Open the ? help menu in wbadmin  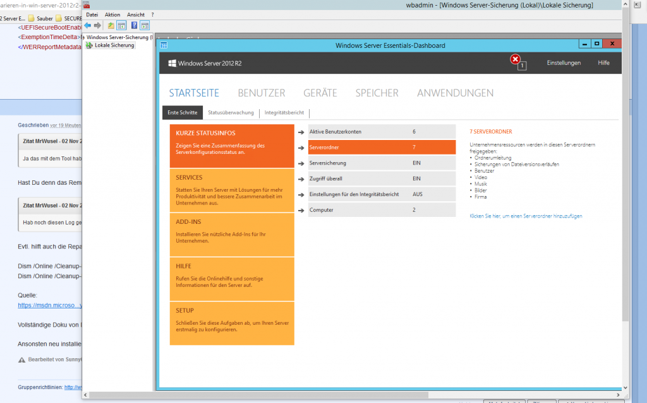(x=153, y=15)
